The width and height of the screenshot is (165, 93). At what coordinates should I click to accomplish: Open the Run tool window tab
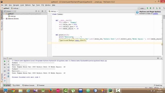click(x=7, y=85)
